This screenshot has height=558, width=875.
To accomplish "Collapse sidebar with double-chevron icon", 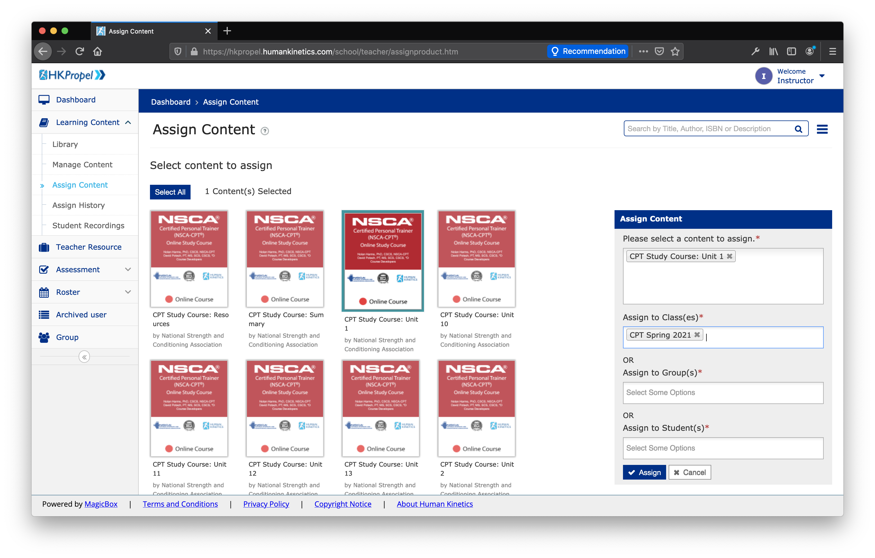I will [x=84, y=357].
